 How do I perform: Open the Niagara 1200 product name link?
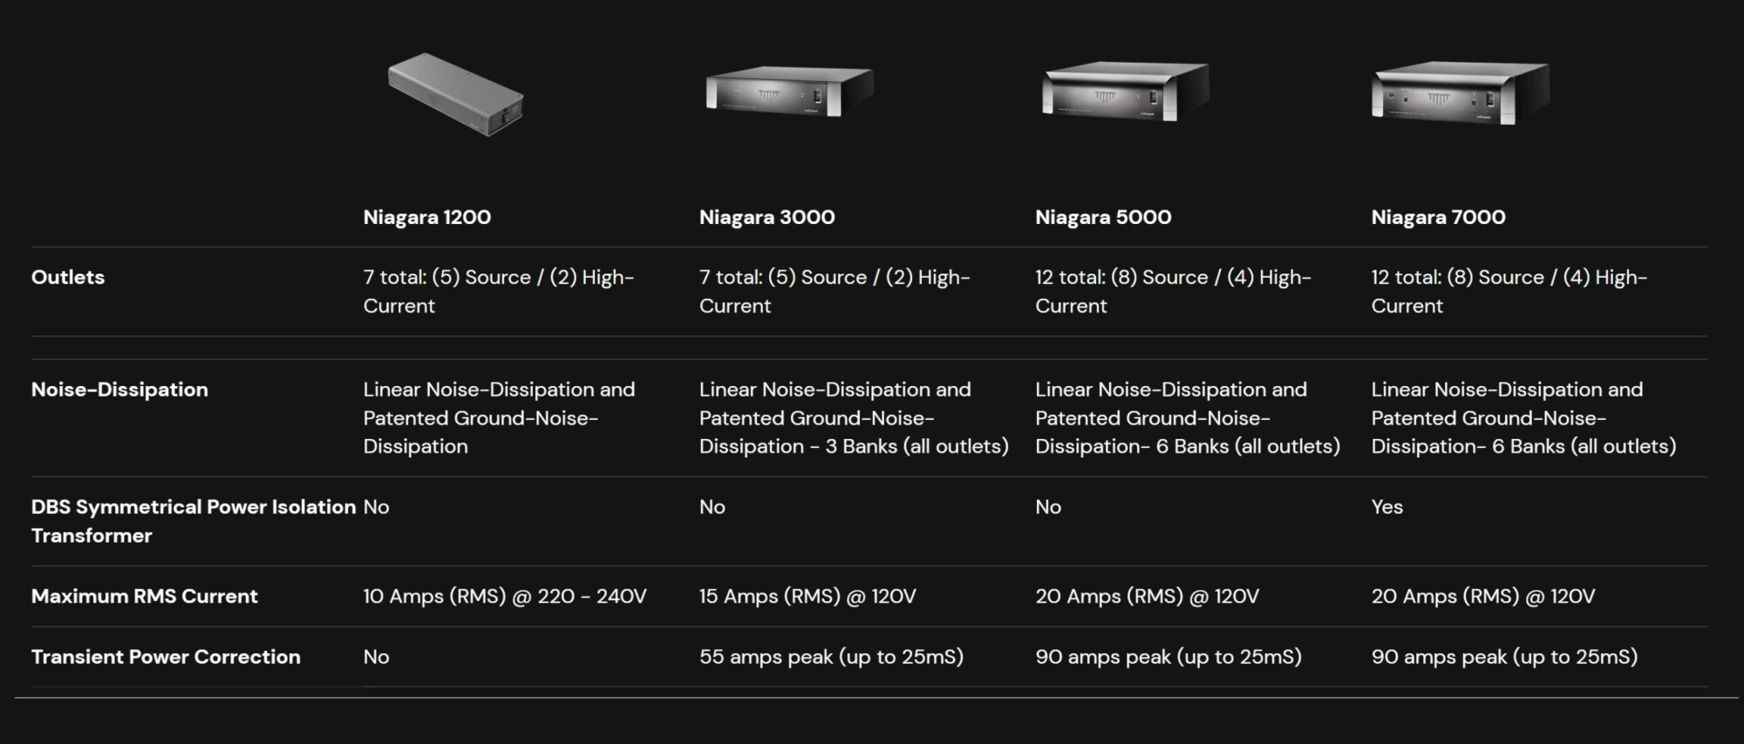pyautogui.click(x=426, y=217)
